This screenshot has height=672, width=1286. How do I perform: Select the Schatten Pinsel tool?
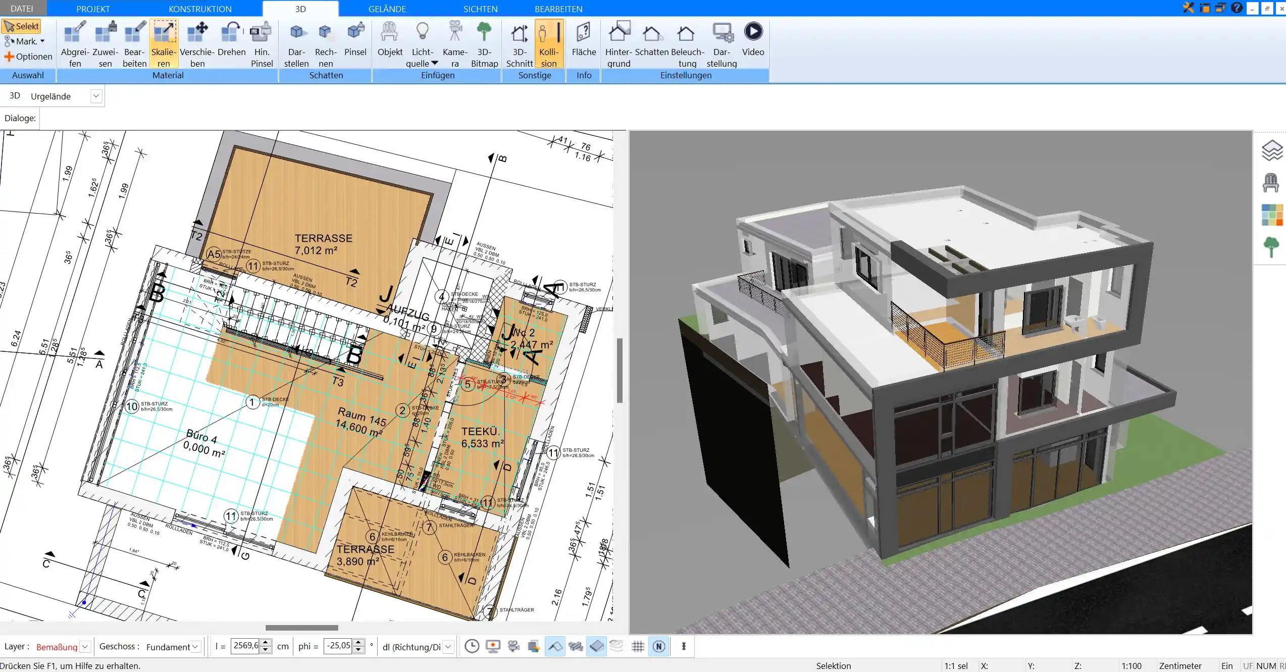pos(355,39)
